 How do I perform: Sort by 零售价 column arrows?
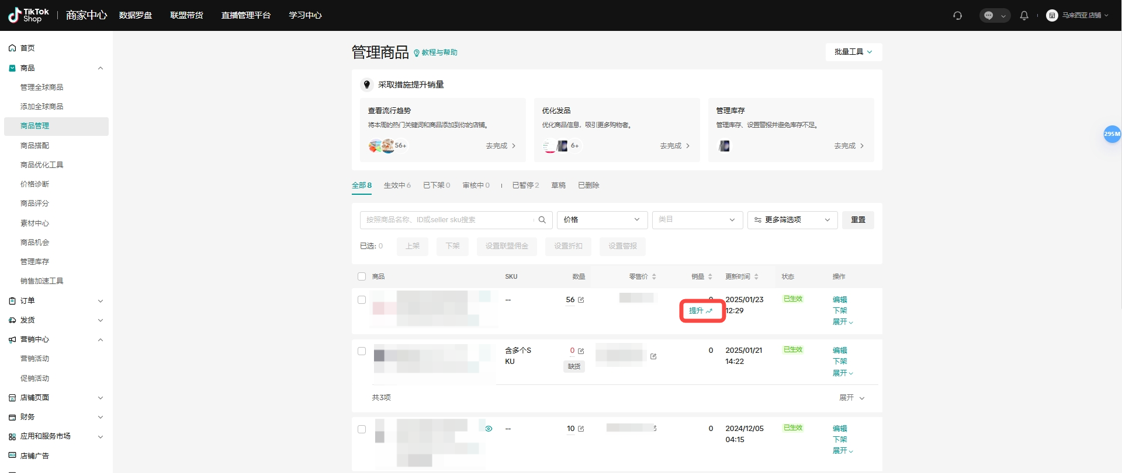[654, 276]
